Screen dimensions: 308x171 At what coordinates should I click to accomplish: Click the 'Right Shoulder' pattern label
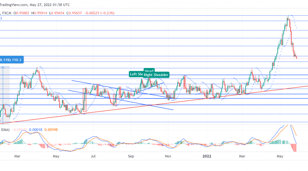pos(156,75)
